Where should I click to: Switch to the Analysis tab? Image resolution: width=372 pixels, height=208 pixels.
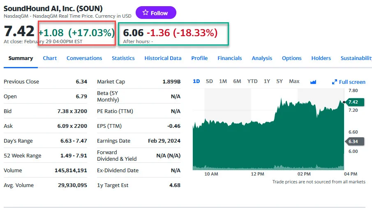pyautogui.click(x=262, y=58)
